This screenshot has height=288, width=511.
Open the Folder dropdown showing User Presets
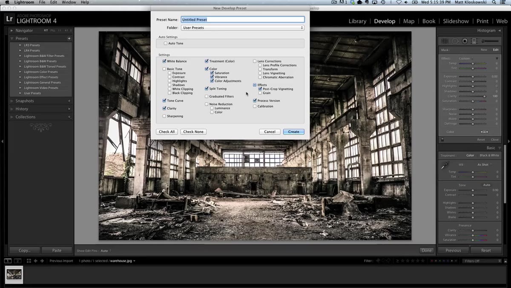click(243, 28)
